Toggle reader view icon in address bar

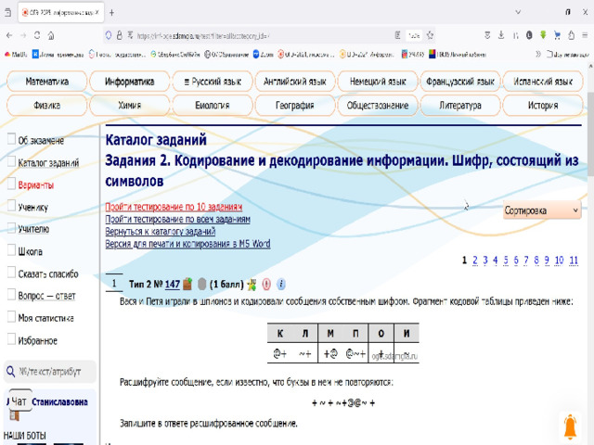click(x=397, y=35)
